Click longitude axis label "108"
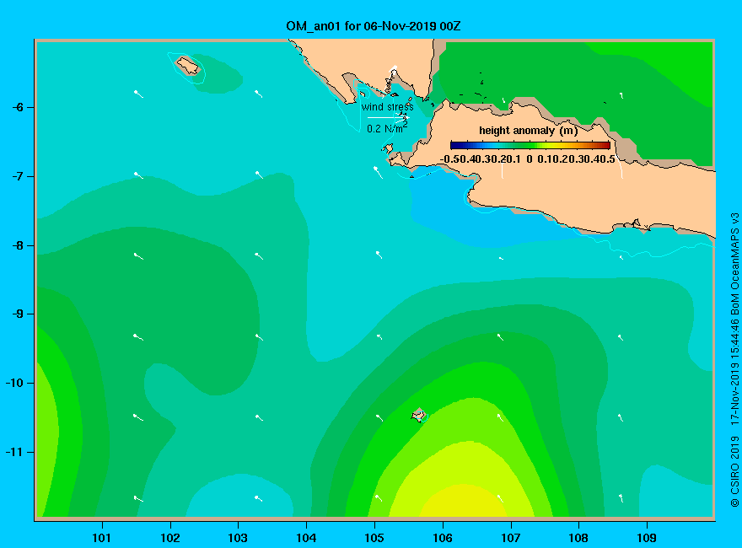The width and height of the screenshot is (742, 548). point(578,538)
